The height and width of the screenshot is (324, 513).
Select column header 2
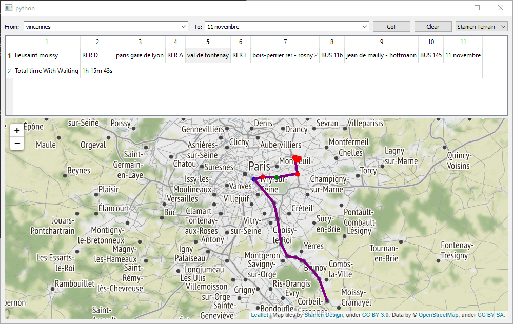[x=97, y=42]
